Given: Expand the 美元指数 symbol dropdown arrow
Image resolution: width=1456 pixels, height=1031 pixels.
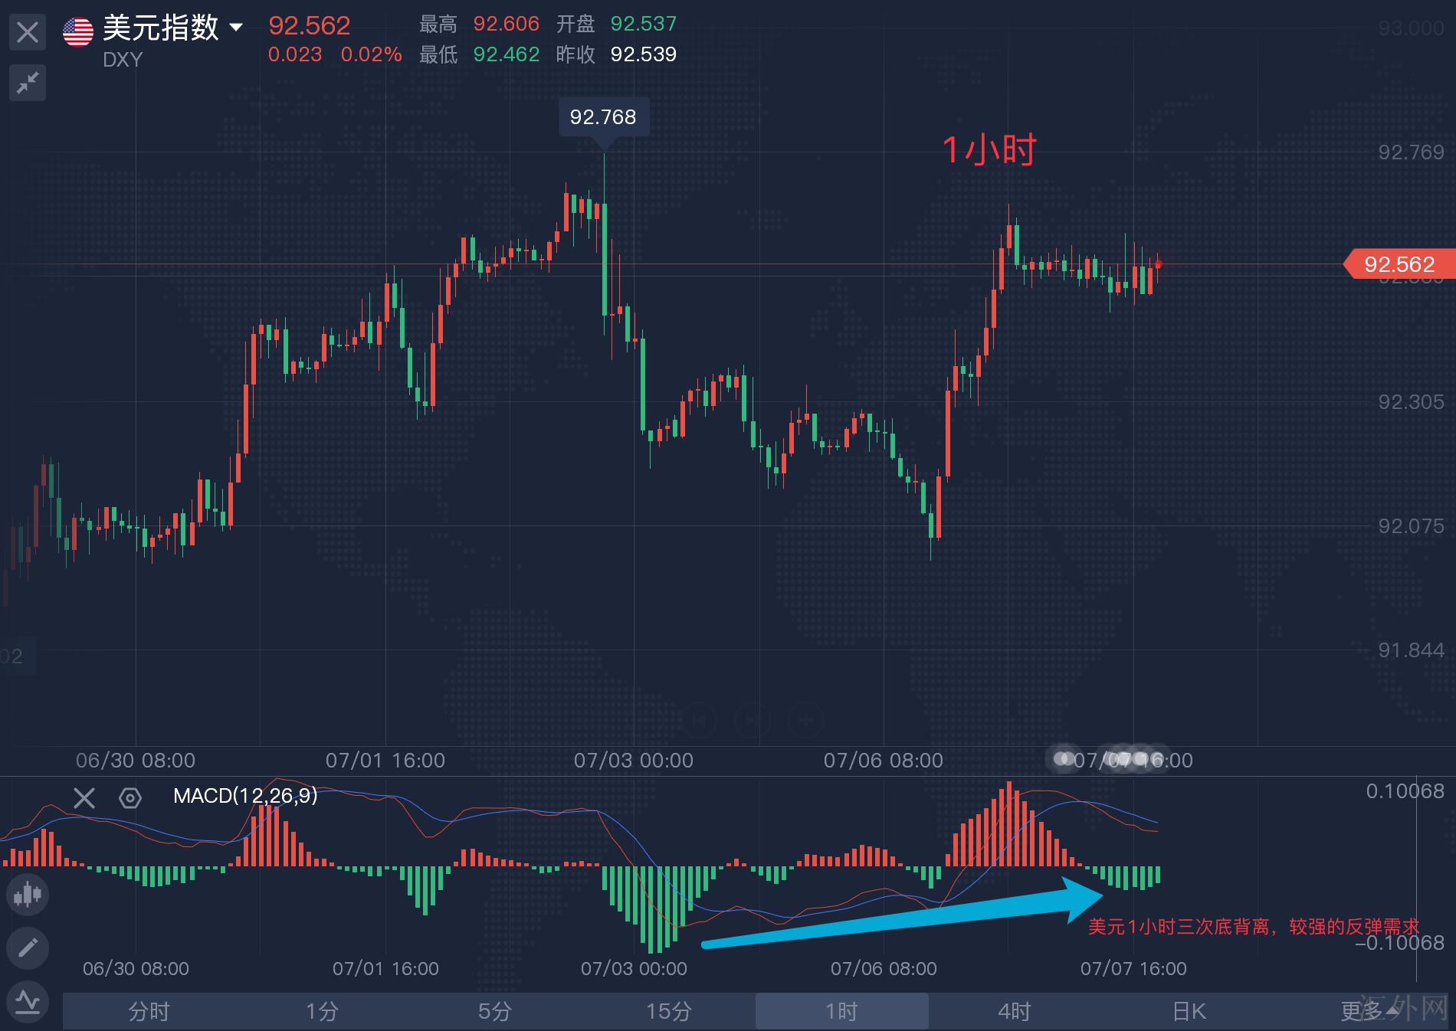Looking at the screenshot, I should tap(236, 28).
